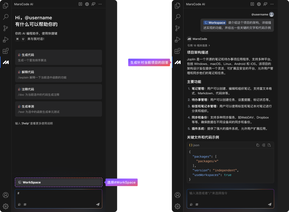
Task: Open more actions ellipsis in left panel header
Action: click(100, 4)
